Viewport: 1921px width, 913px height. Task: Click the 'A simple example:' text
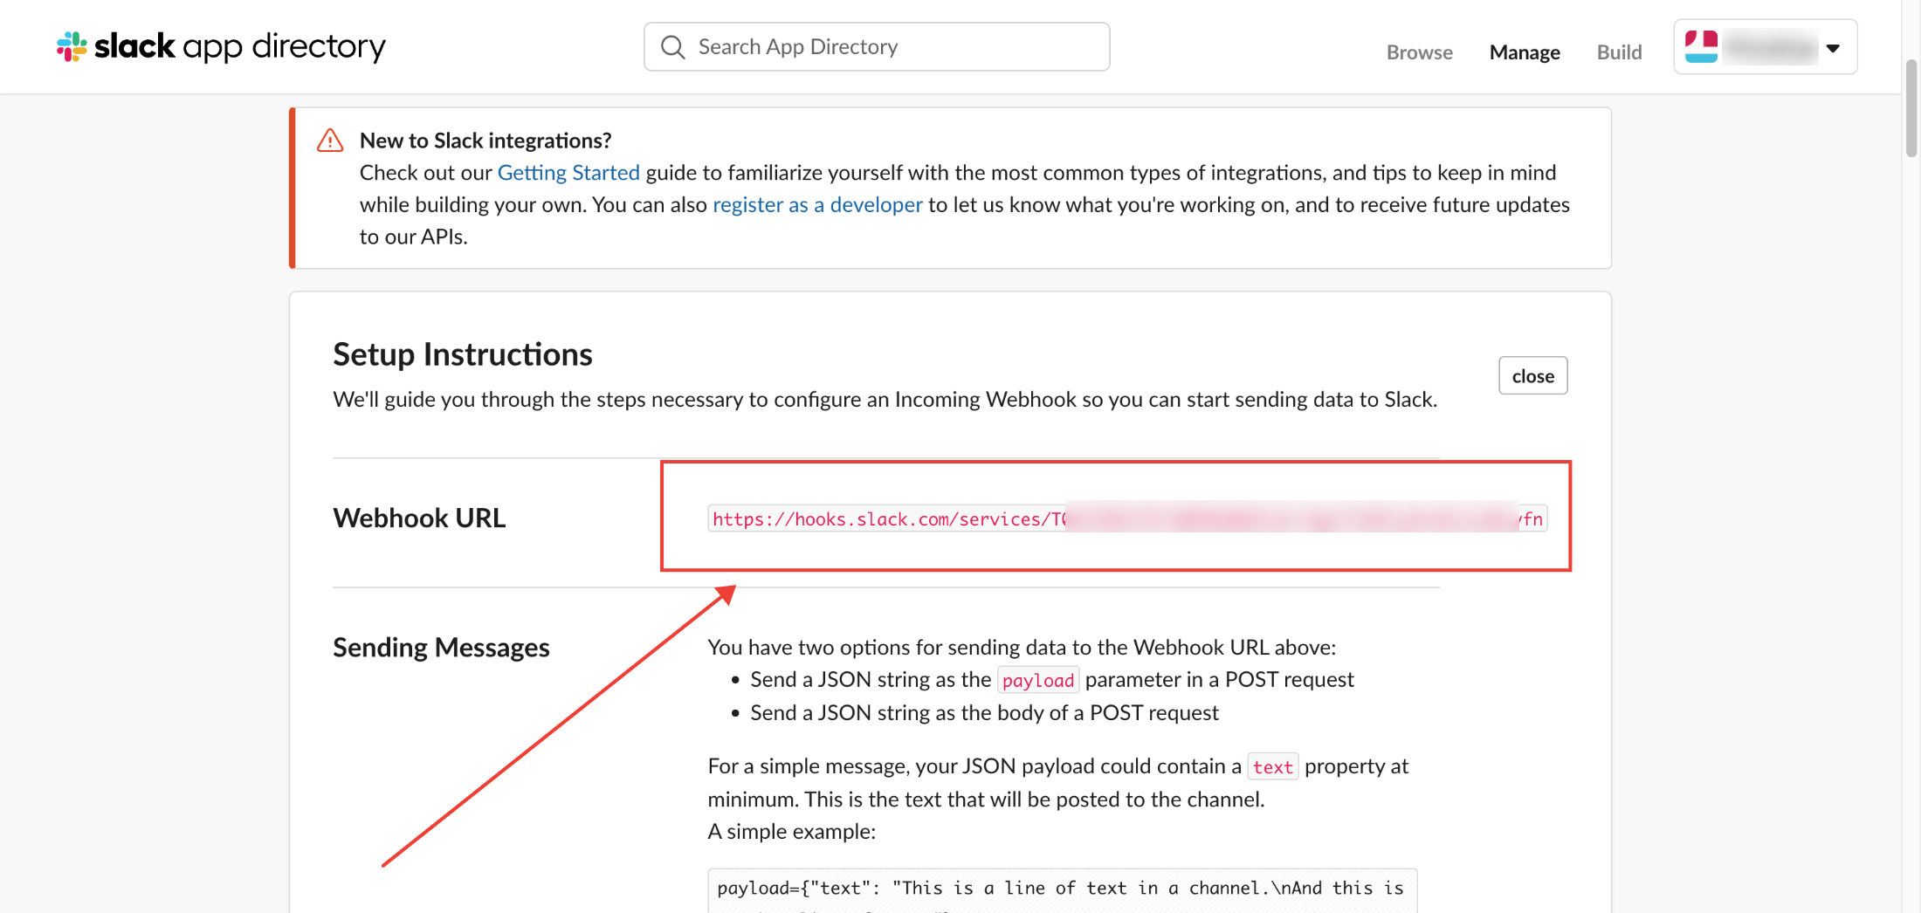click(791, 832)
